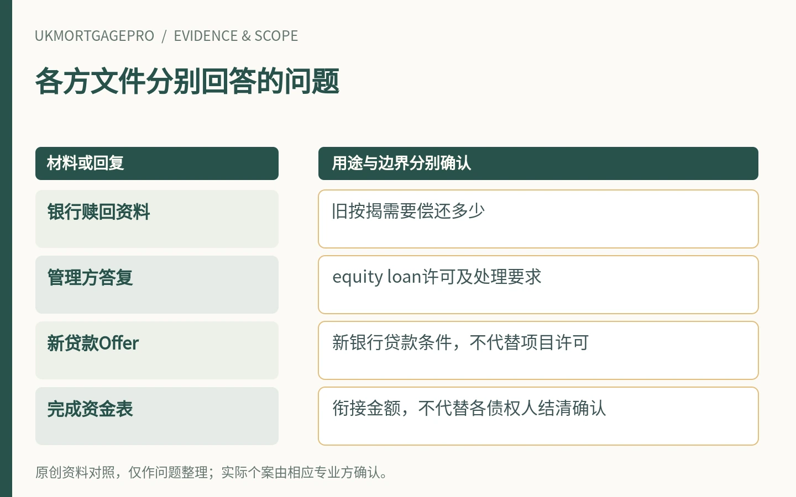Click the 材料或回复 column header

pyautogui.click(x=157, y=163)
